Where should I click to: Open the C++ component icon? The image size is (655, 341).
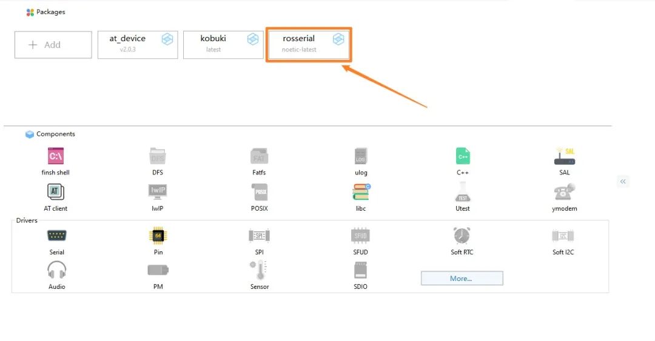[462, 156]
